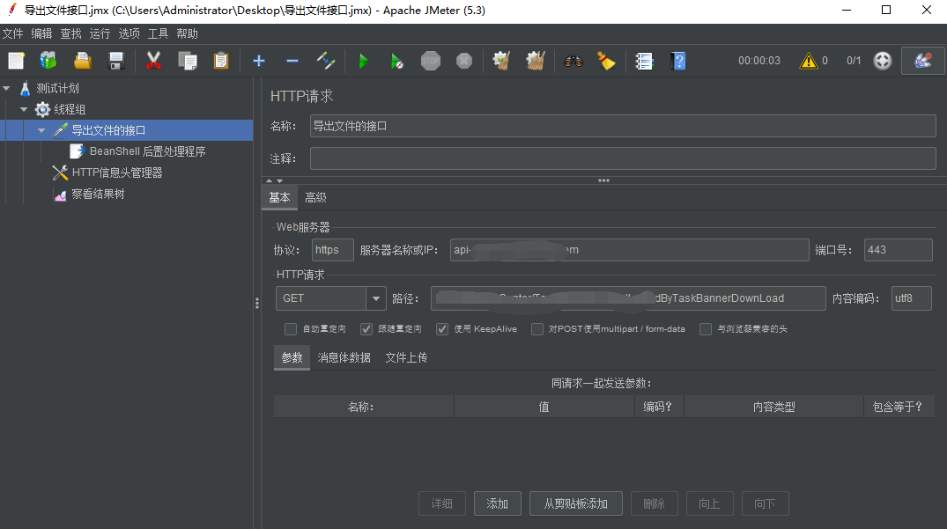The height and width of the screenshot is (529, 947).
Task: Click the 名称 input field
Action: (x=623, y=126)
